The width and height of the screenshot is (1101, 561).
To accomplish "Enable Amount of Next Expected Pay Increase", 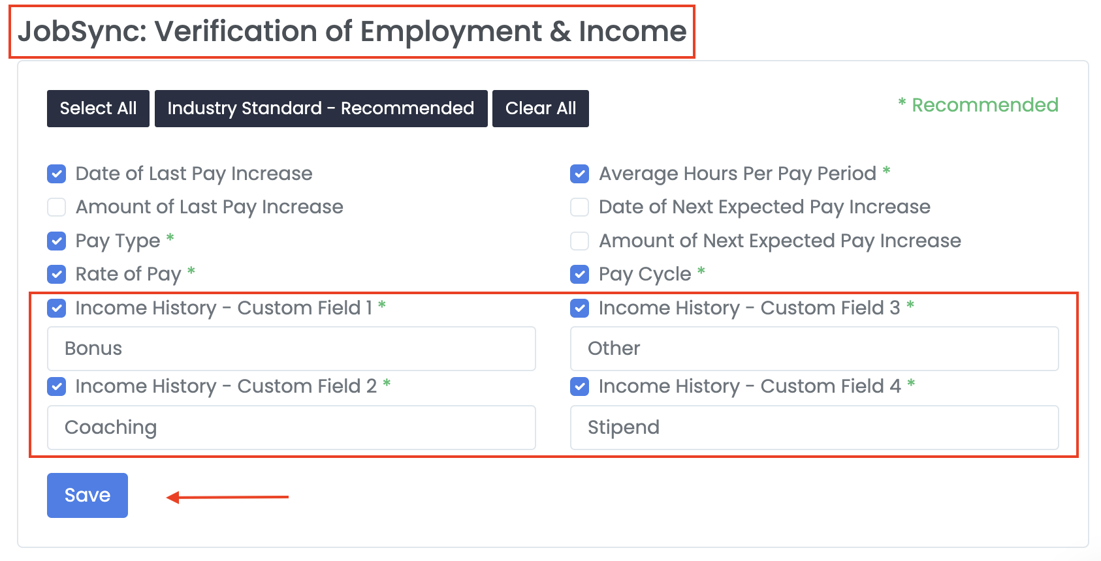I will click(x=580, y=241).
